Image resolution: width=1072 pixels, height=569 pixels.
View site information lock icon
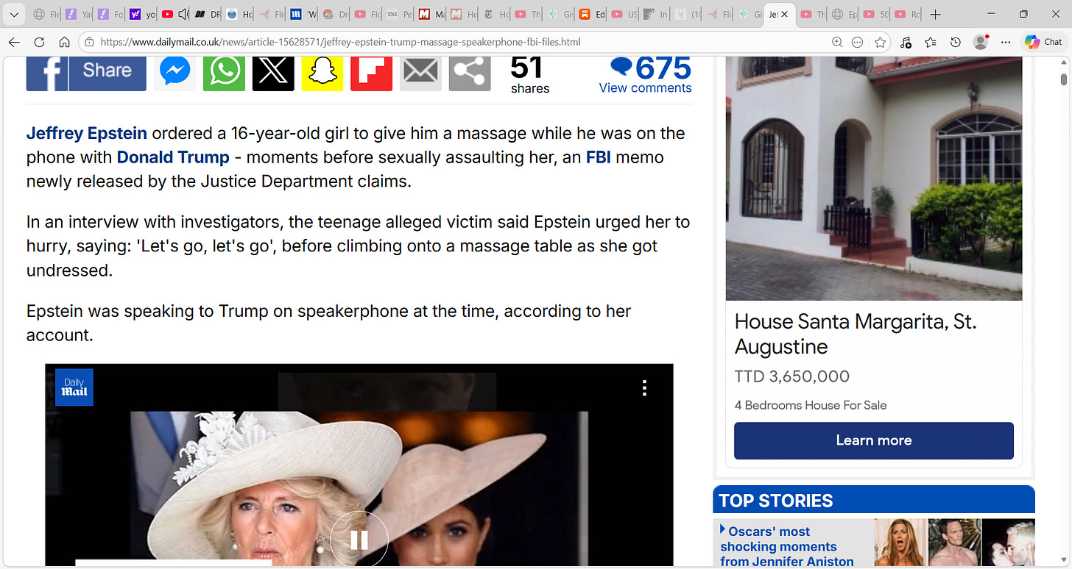(89, 42)
